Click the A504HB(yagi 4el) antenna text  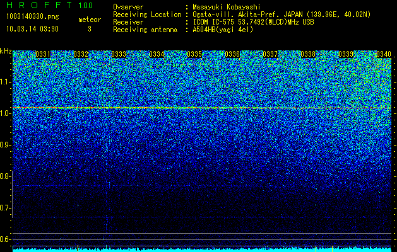click(x=223, y=30)
